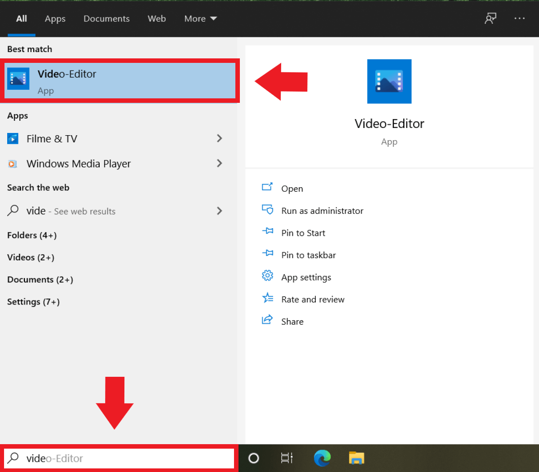This screenshot has width=539, height=472.
Task: Expand Filme & TV result arrow
Action: pyautogui.click(x=219, y=138)
